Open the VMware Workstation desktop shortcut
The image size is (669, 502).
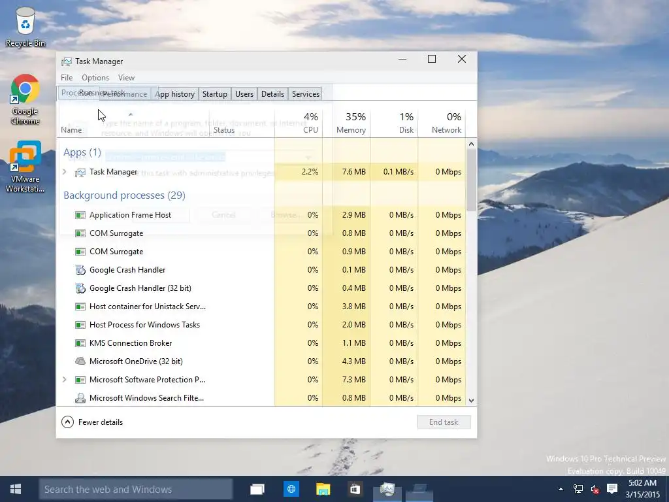25,167
